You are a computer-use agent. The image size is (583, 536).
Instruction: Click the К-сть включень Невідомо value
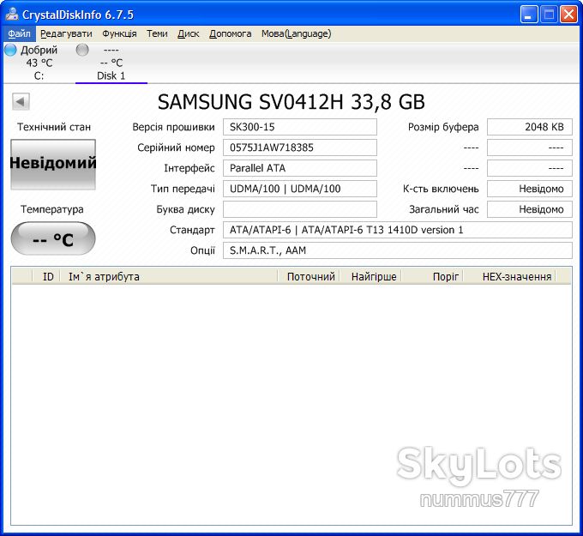pyautogui.click(x=530, y=189)
